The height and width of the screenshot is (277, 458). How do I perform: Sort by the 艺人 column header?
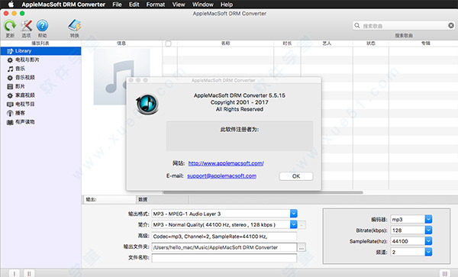pyautogui.click(x=327, y=43)
